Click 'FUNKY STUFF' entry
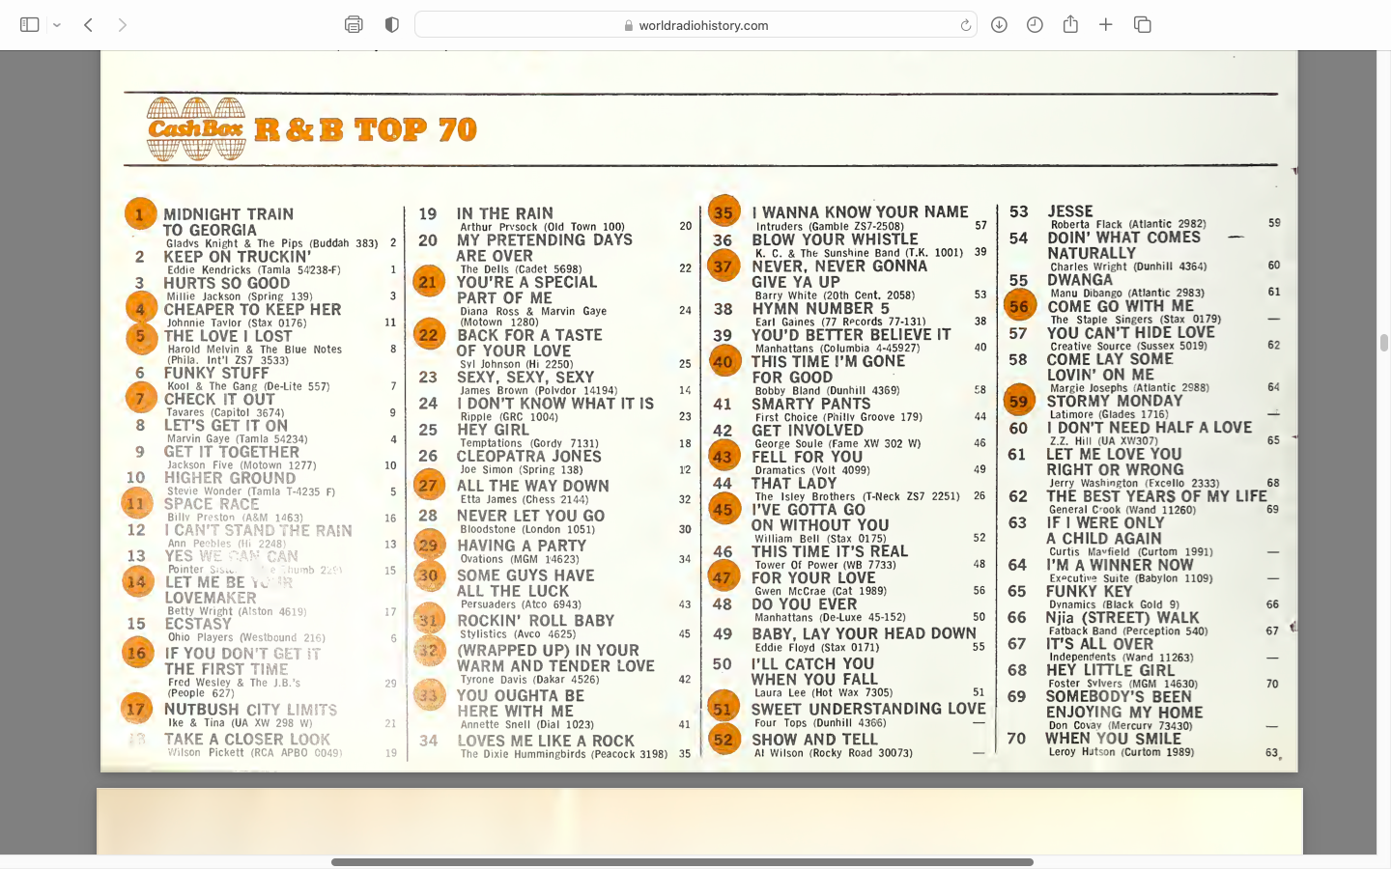The image size is (1391, 869). point(216,373)
